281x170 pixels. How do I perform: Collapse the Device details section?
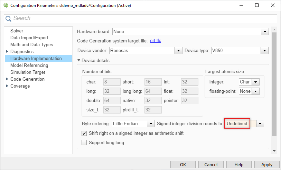pyautogui.click(x=79, y=60)
